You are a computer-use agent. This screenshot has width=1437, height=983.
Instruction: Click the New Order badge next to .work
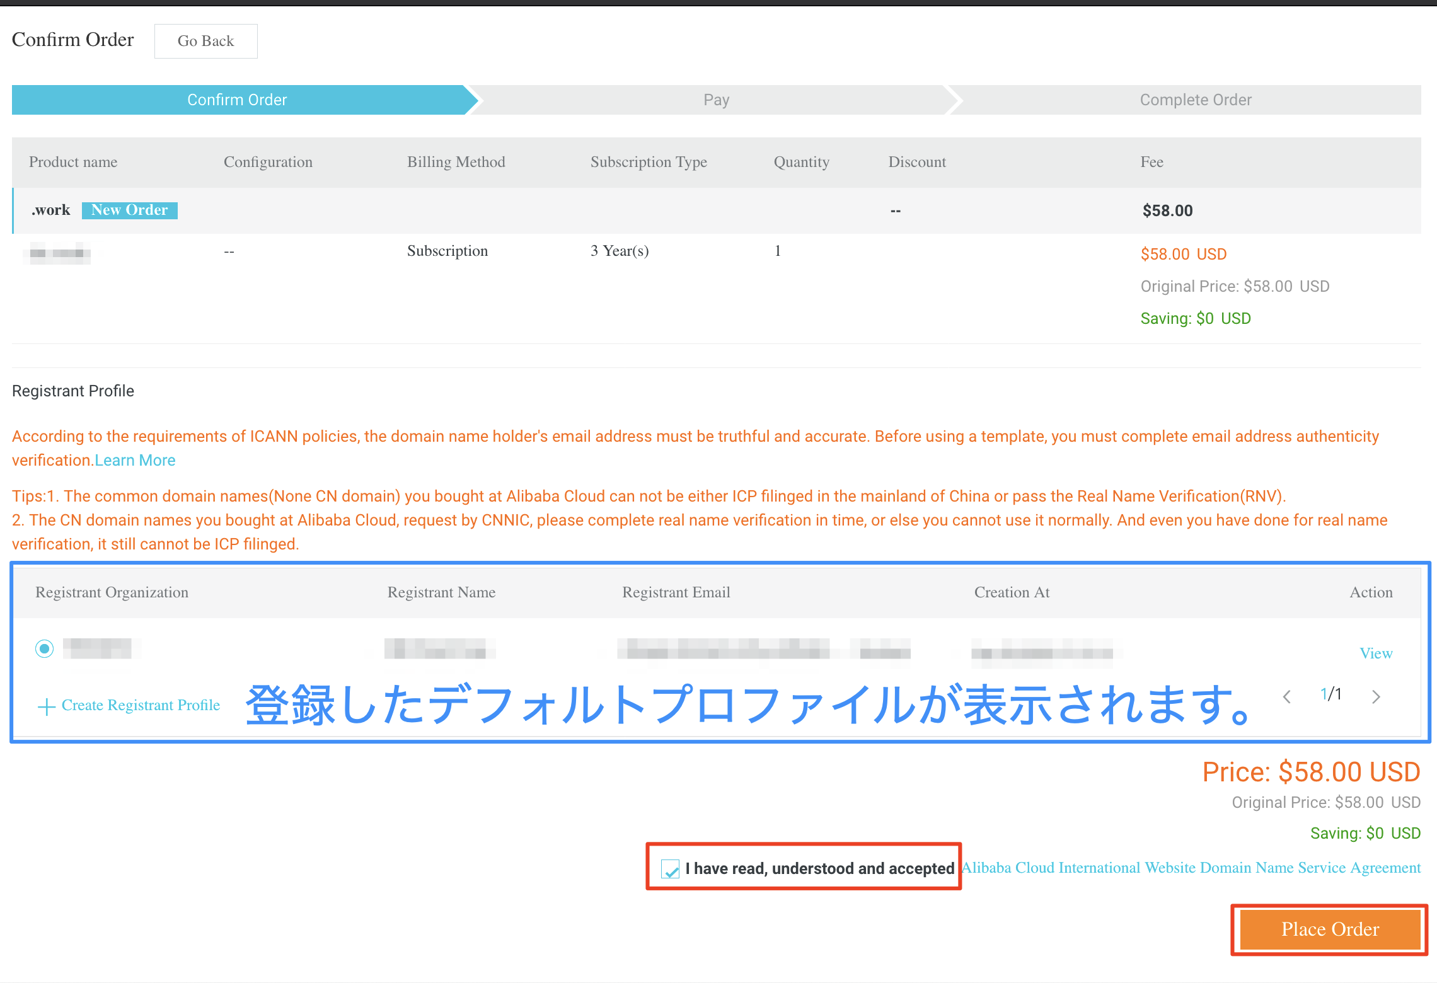[x=129, y=209]
